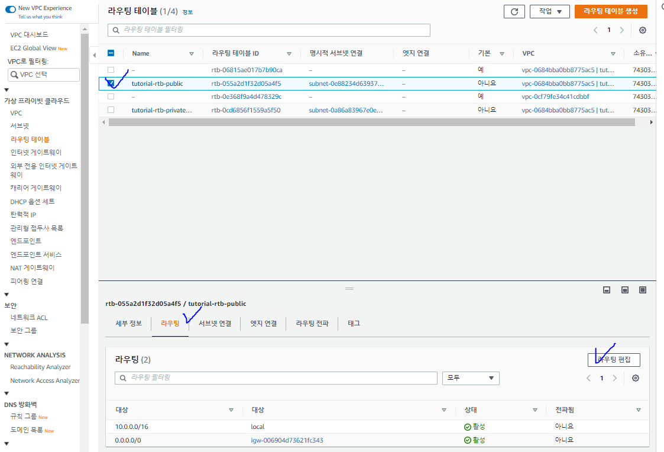Click the 라우팅 테이블 생성 button
Image resolution: width=664 pixels, height=452 pixels.
tap(611, 11)
